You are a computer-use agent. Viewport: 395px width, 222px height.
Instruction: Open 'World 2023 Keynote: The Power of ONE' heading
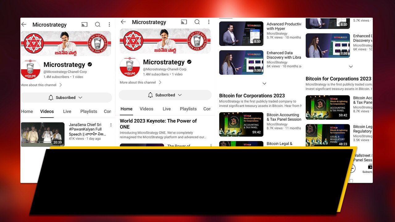click(x=158, y=124)
